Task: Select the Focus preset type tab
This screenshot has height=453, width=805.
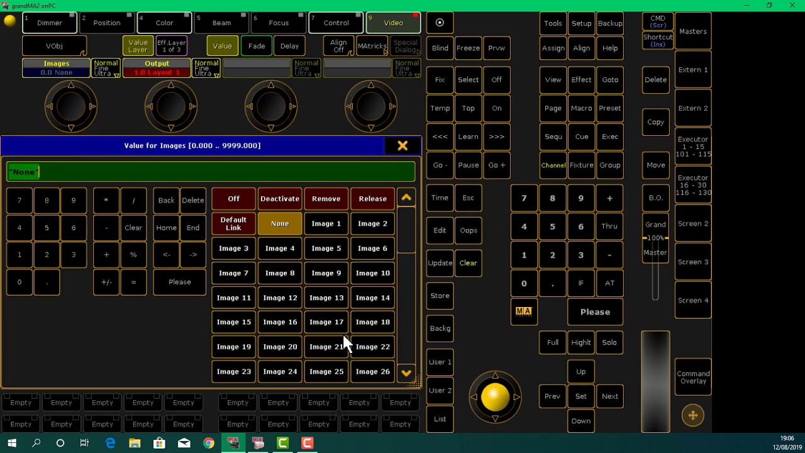Action: tap(279, 23)
